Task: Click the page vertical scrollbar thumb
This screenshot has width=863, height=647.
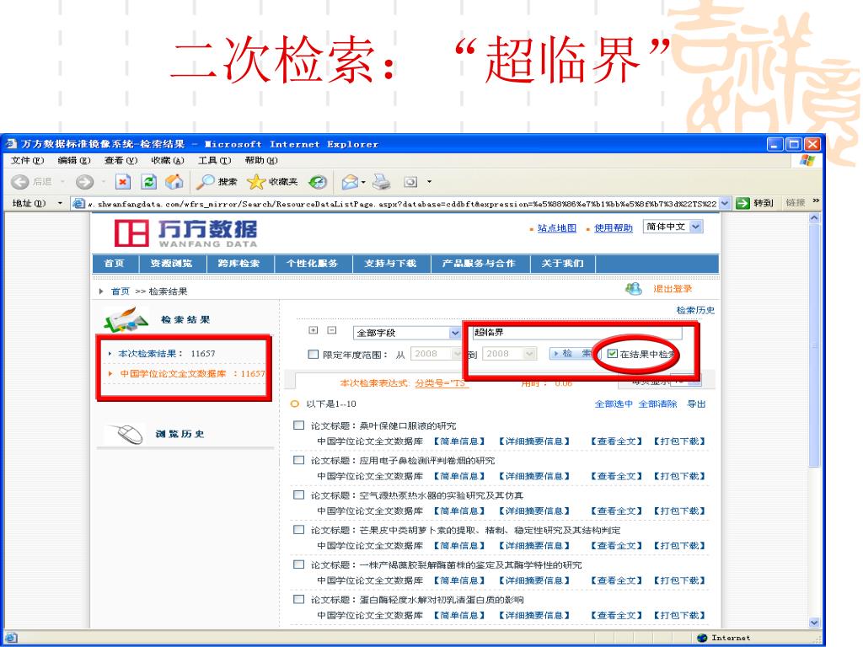Action: [815, 345]
